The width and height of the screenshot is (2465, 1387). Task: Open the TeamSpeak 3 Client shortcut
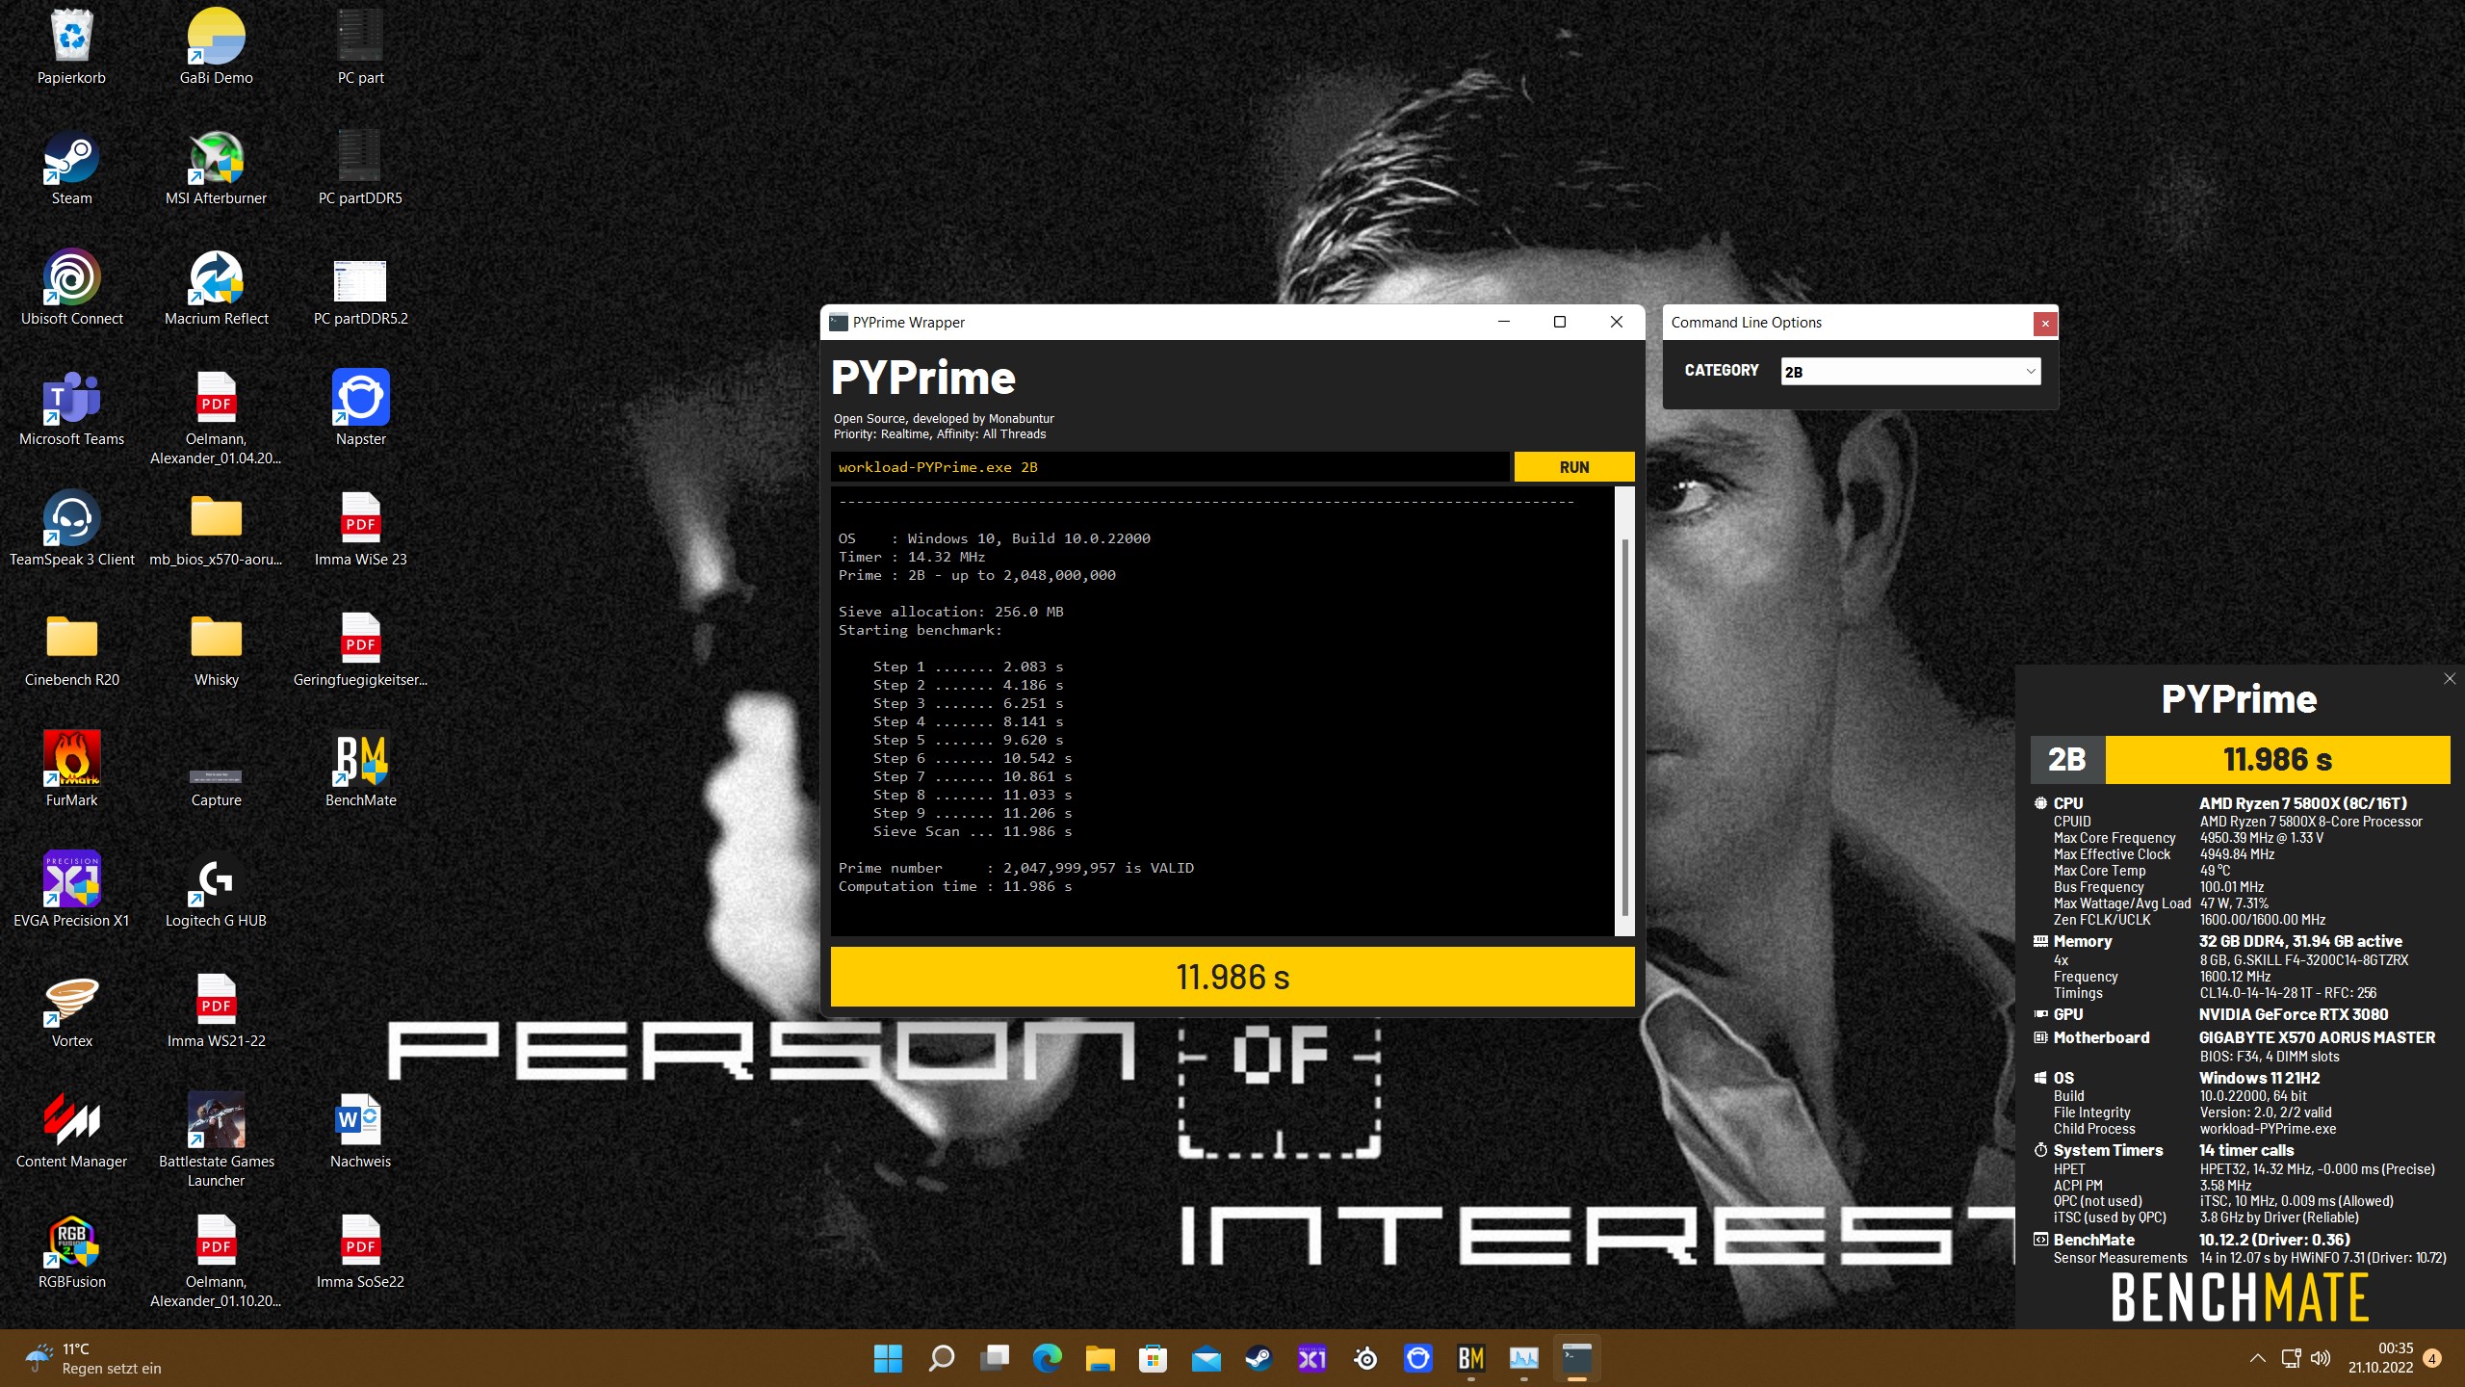(x=71, y=527)
